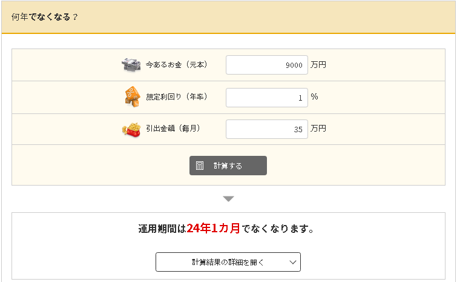Click the chevron on 計算結果の詳細を開く

[293, 262]
